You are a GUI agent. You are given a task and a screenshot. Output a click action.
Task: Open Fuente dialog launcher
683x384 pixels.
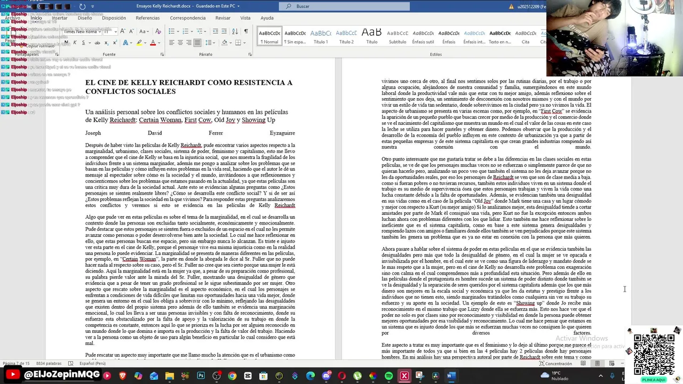[x=162, y=54]
